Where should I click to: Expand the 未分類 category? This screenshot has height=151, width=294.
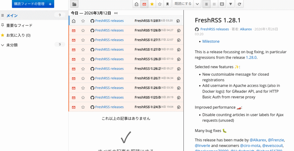pyautogui.click(x=3, y=45)
